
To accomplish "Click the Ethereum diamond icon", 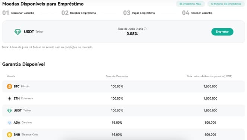I will (9, 98).
